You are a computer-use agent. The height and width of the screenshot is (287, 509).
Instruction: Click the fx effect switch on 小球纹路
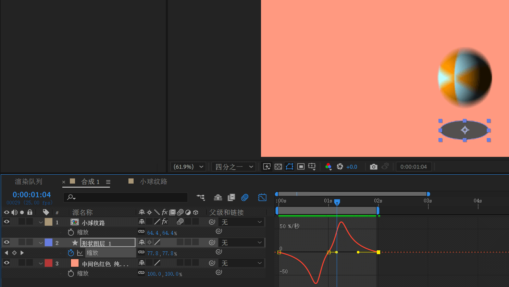(x=165, y=222)
